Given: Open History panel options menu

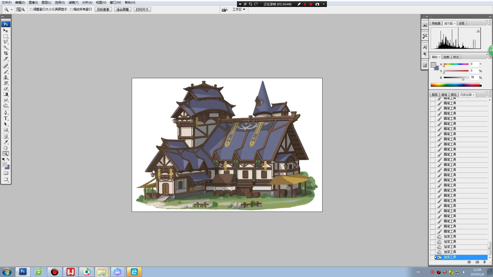Looking at the screenshot, I should pos(489,96).
